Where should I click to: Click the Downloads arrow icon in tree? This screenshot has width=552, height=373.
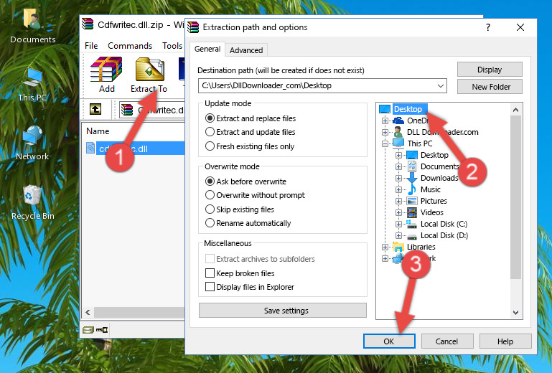[x=411, y=178]
